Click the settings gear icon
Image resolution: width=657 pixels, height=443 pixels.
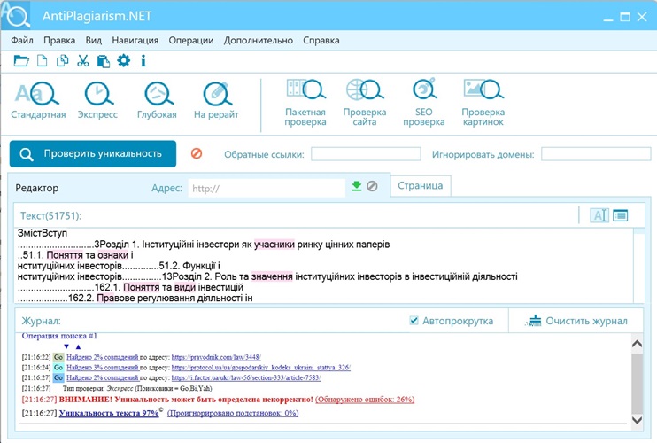click(124, 60)
